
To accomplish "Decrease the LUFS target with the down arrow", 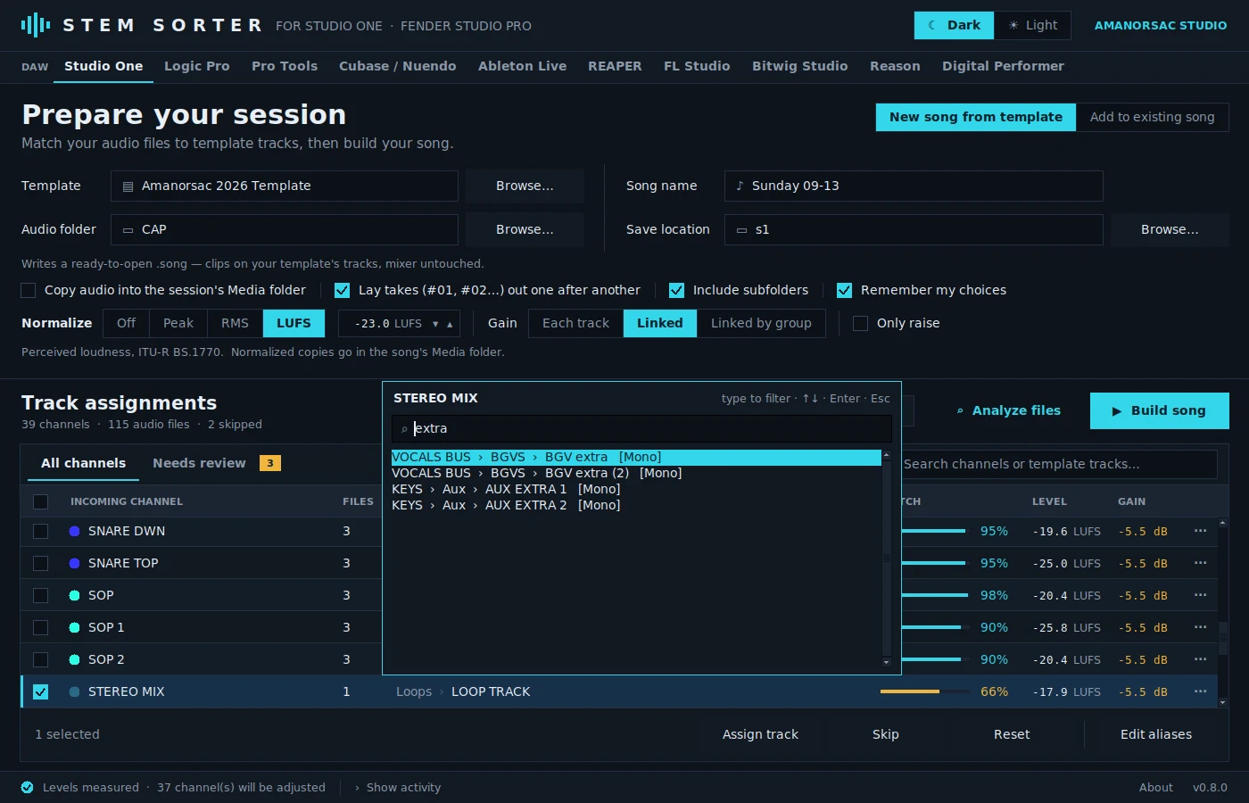I will [x=435, y=324].
